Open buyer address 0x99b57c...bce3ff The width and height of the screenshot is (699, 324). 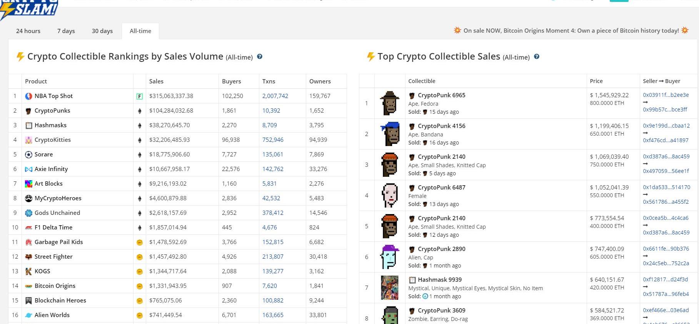665,110
